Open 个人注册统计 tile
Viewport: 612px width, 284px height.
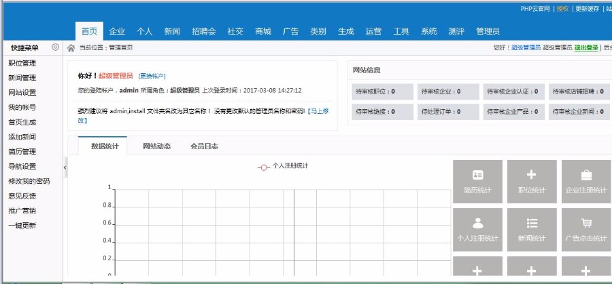477,230
